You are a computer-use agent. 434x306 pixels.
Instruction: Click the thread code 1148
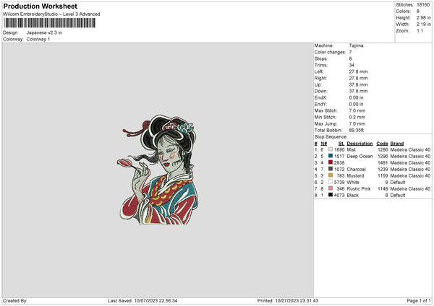(x=383, y=188)
